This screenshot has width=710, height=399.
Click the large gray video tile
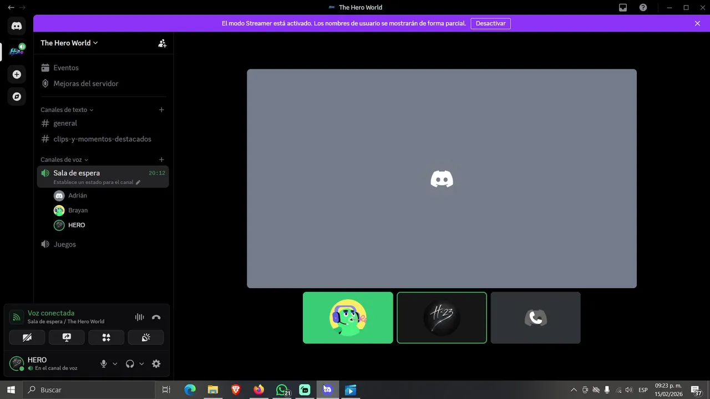(442, 178)
